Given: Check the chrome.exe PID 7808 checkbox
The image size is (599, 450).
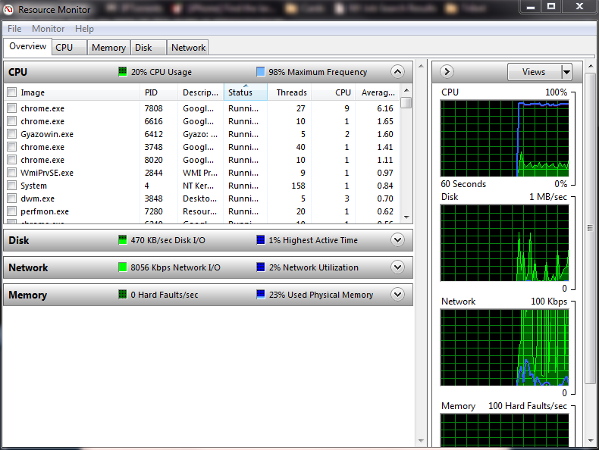Looking at the screenshot, I should click(12, 108).
